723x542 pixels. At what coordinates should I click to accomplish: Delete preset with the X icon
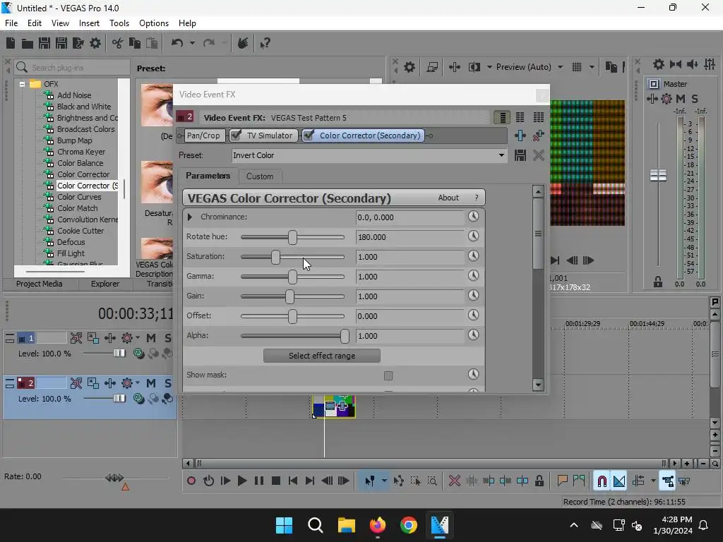point(539,155)
